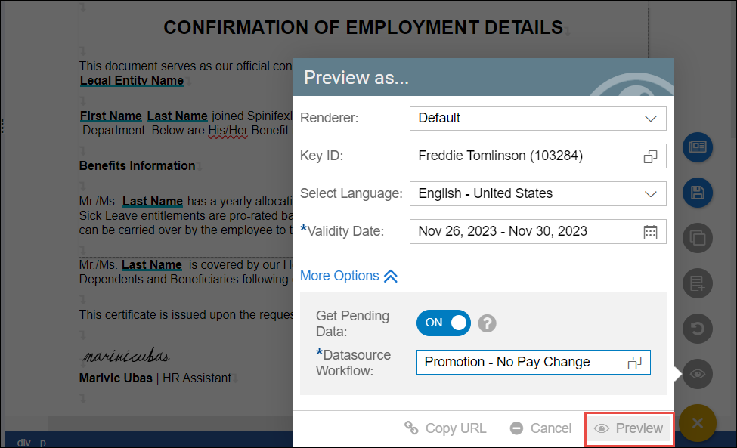Click the add page document icon
Viewport: 737px width, 448px height.
697,284
